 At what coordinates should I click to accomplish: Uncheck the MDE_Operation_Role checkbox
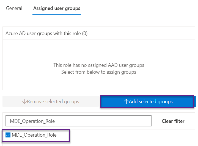(8, 135)
